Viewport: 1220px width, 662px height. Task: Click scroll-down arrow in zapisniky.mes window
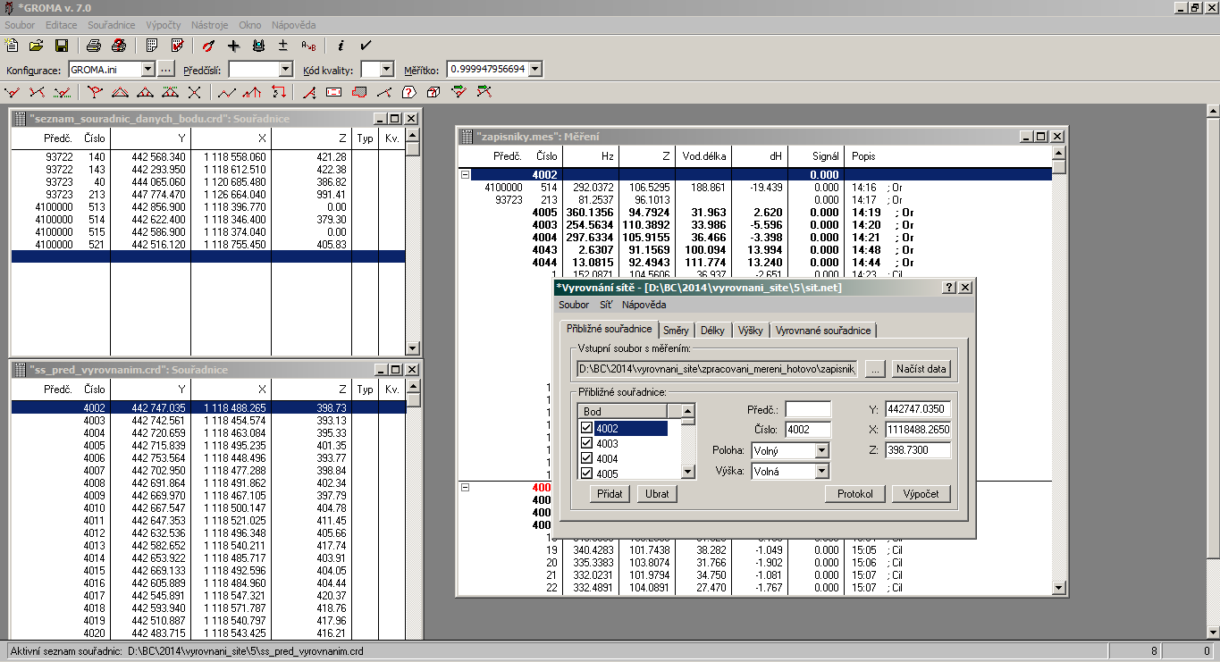pyautogui.click(x=1059, y=587)
